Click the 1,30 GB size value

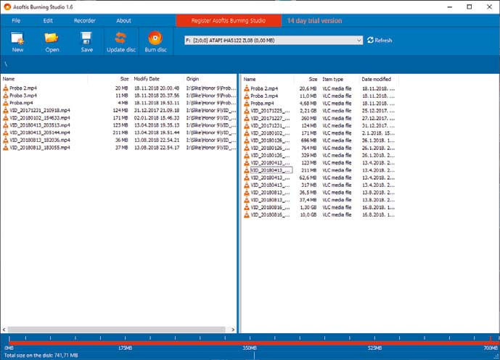(x=308, y=207)
